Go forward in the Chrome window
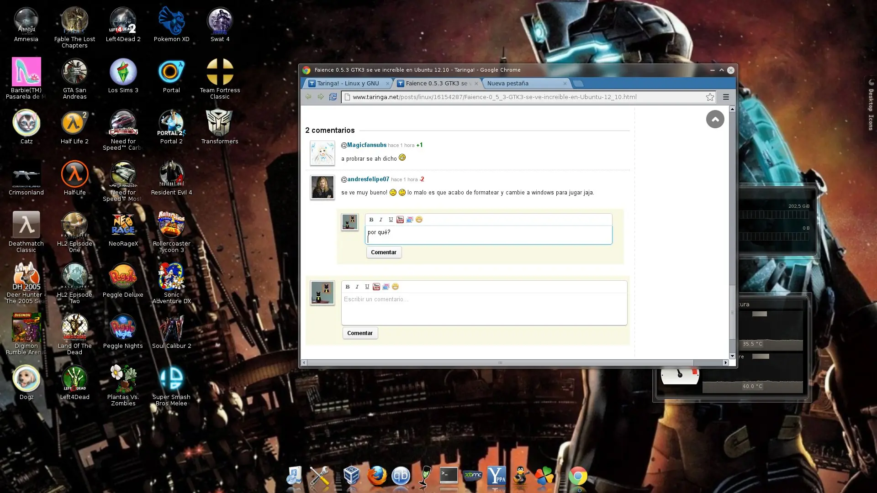 pyautogui.click(x=321, y=97)
